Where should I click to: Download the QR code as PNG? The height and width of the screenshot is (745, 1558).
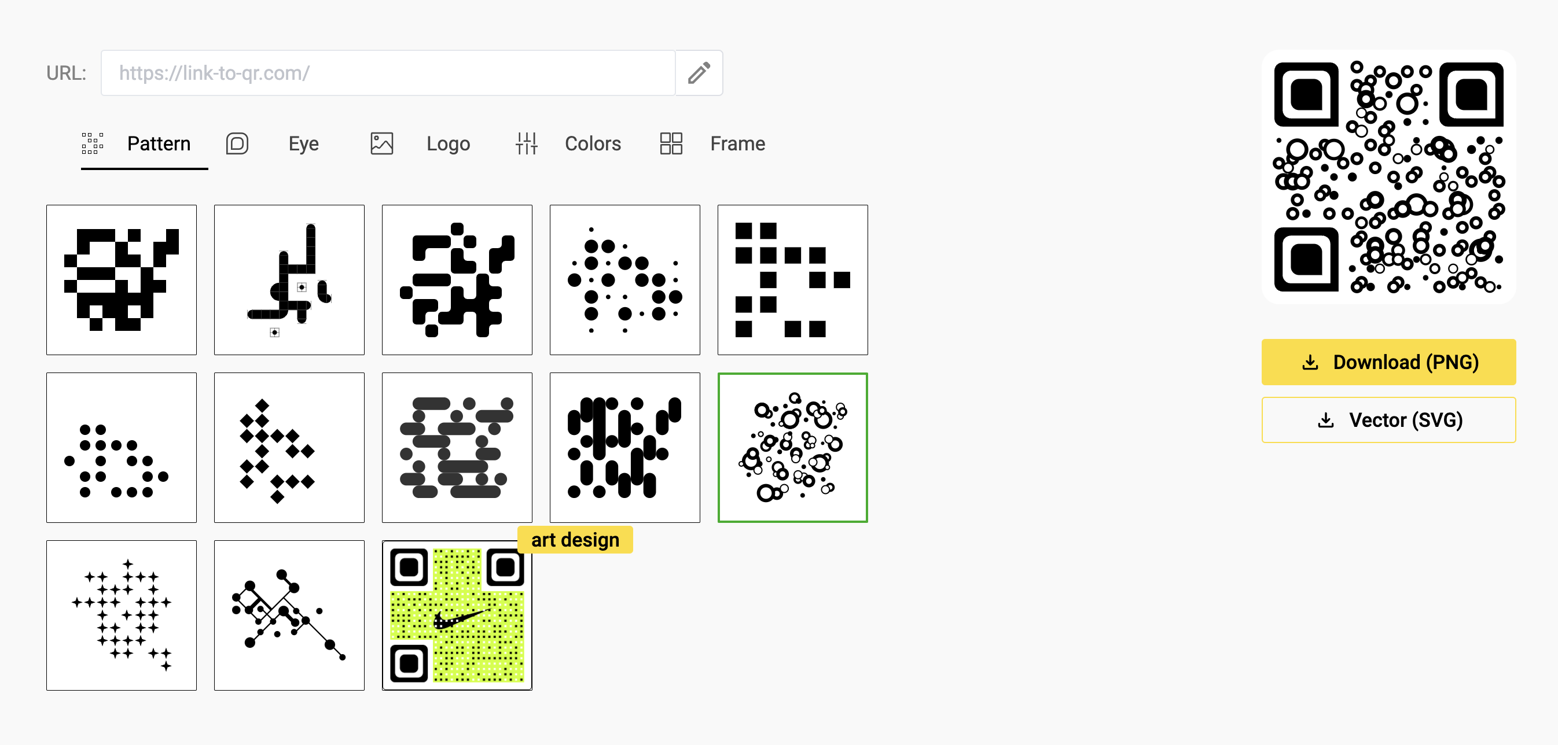point(1388,362)
